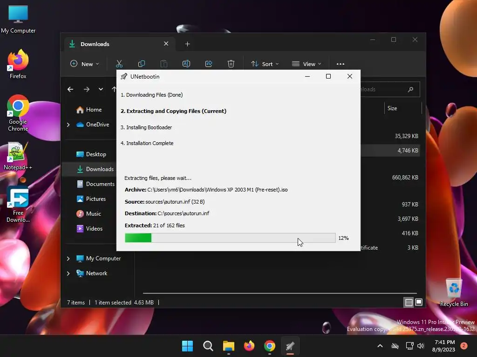Viewport: 477px width, 357px height.
Task: Click the Delete trash icon in Explorer toolbar
Action: 231,64
